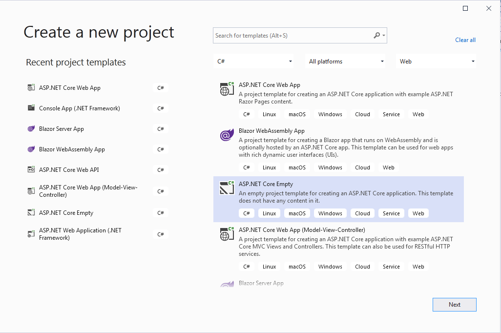
Task: Click the magnifier search icon
Action: pyautogui.click(x=376, y=35)
